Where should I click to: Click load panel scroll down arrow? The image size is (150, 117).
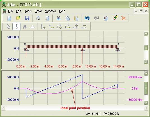click(146, 62)
